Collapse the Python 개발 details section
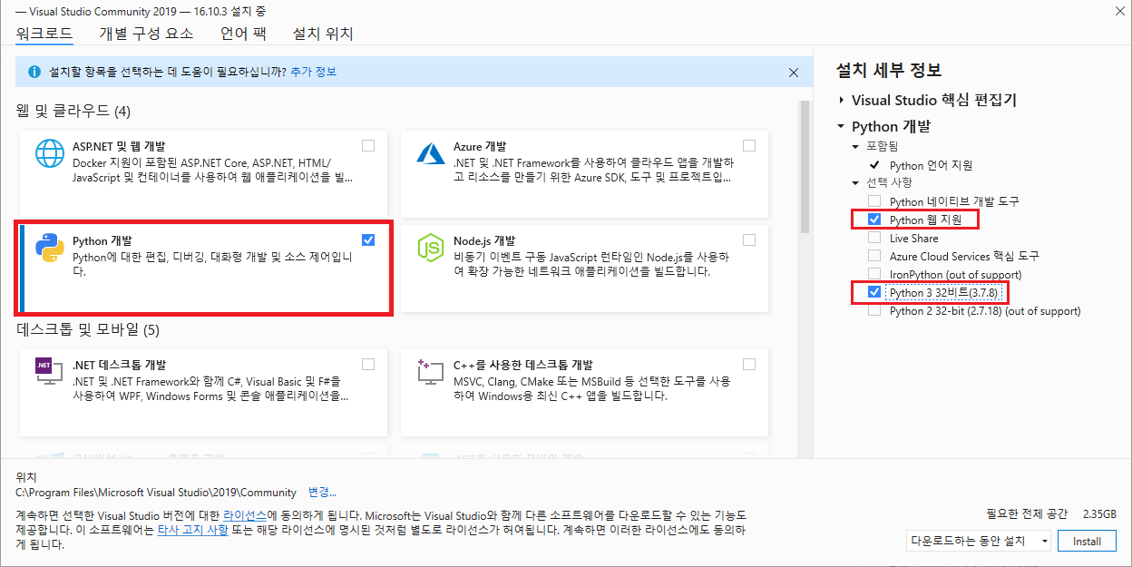The width and height of the screenshot is (1132, 567). [842, 127]
